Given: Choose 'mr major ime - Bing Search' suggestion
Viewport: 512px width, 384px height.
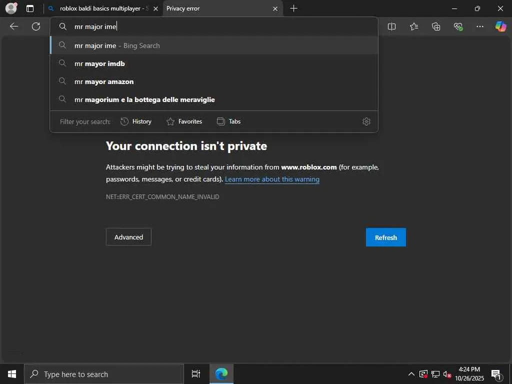Looking at the screenshot, I should pyautogui.click(x=214, y=45).
